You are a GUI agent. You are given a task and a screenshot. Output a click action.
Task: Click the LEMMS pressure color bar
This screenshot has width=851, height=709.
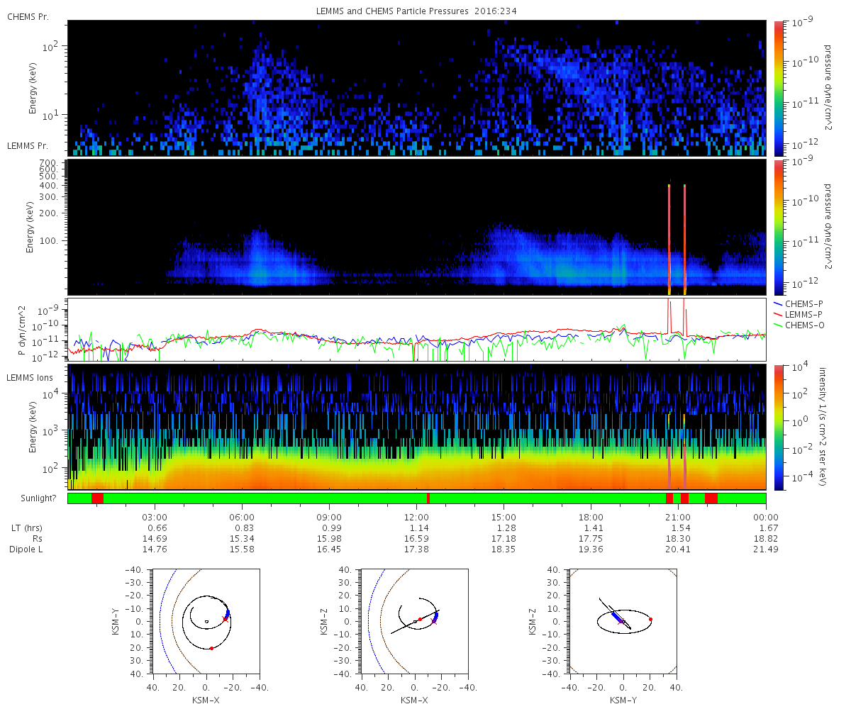[x=779, y=228]
